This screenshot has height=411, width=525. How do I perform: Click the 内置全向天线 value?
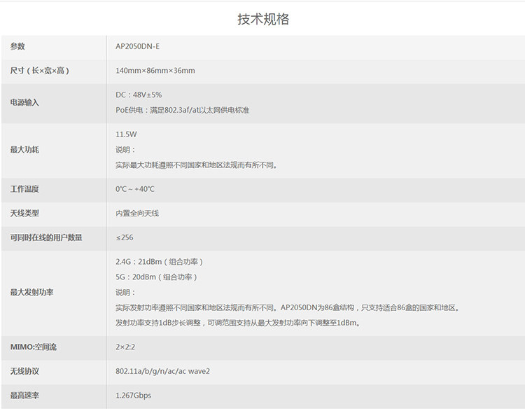click(x=137, y=214)
